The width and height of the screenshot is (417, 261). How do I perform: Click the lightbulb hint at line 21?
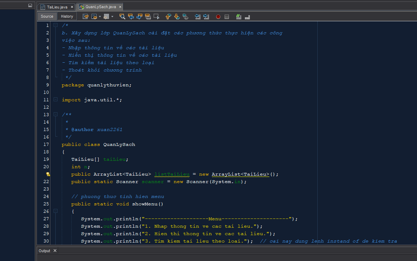pyautogui.click(x=48, y=174)
